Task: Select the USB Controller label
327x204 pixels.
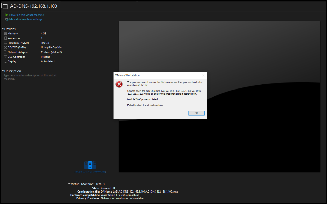Action: 16,57
